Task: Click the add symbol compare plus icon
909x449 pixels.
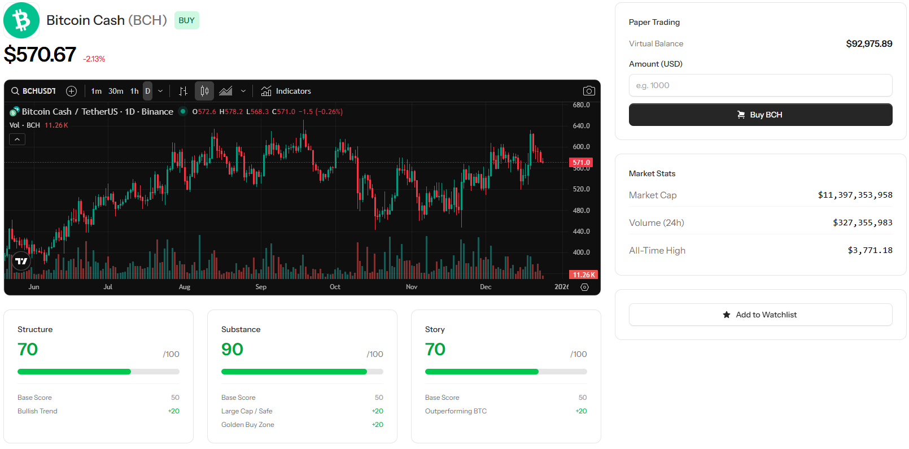Action: click(x=71, y=91)
